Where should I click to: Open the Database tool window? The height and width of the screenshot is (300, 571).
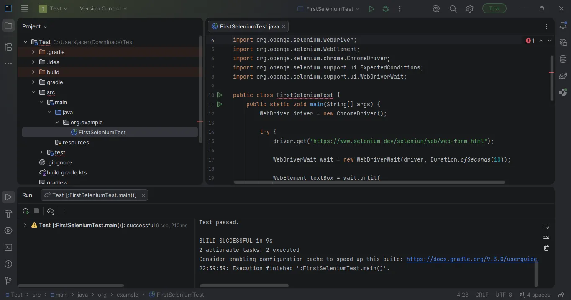tap(563, 59)
